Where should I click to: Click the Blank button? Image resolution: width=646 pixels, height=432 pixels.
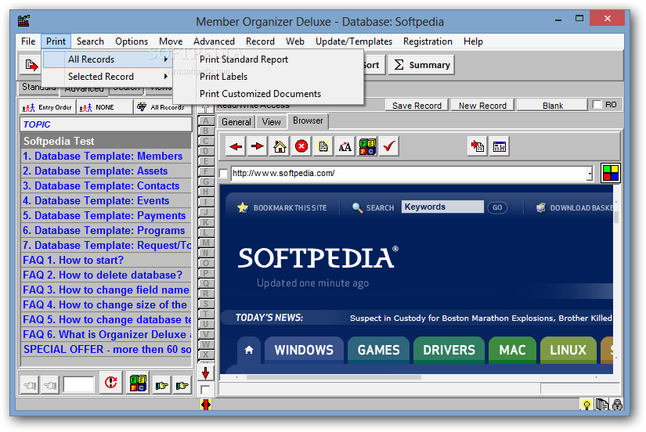point(553,106)
